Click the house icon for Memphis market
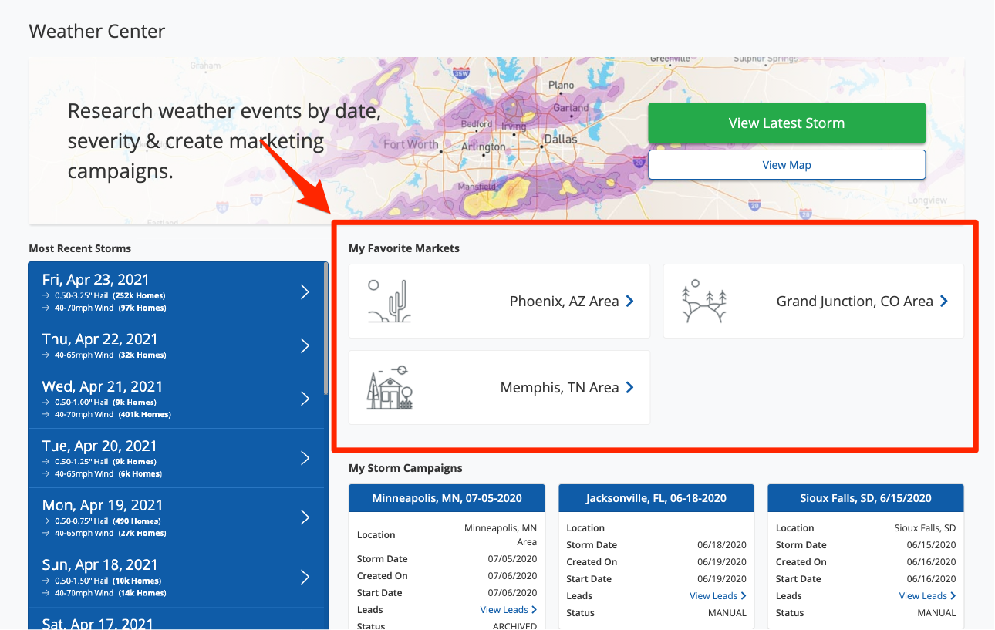 (x=390, y=388)
